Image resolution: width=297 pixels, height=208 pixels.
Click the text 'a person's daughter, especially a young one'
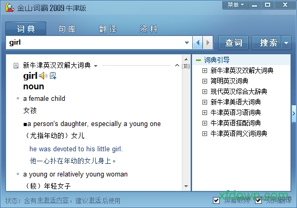tap(94, 124)
